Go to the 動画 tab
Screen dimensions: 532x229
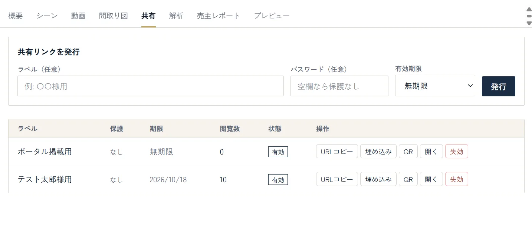(x=78, y=16)
